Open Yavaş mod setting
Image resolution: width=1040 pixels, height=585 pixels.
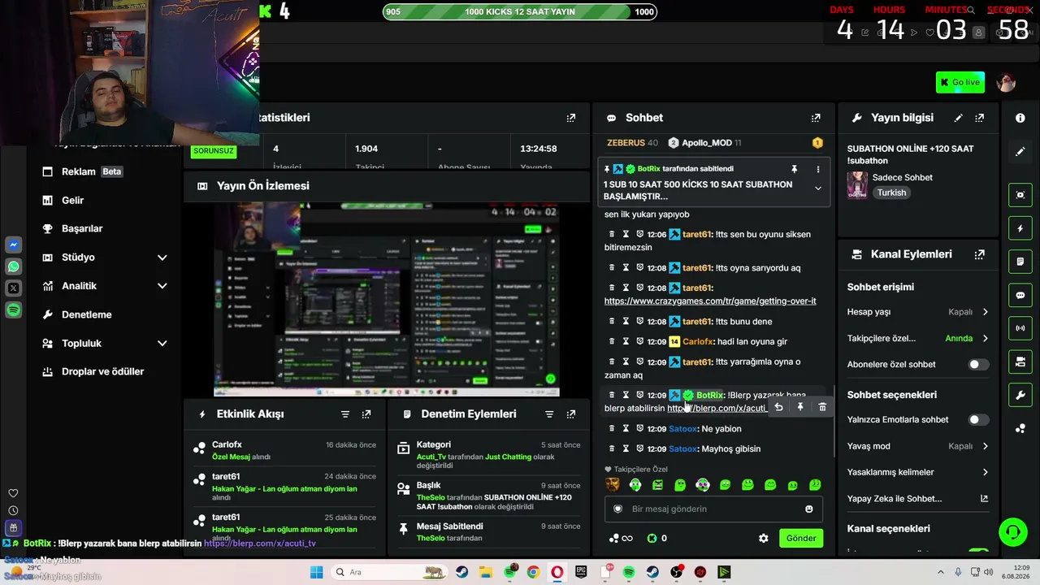[918, 446]
